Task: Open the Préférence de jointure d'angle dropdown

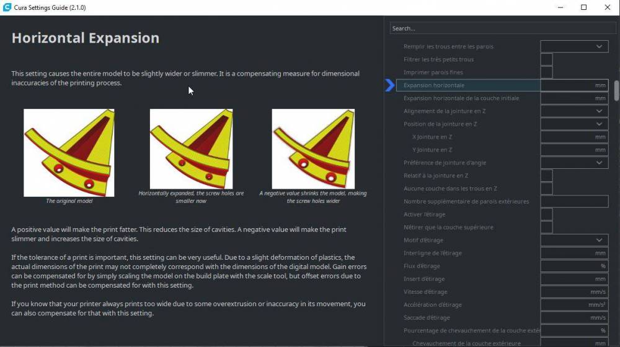Action: (574, 163)
